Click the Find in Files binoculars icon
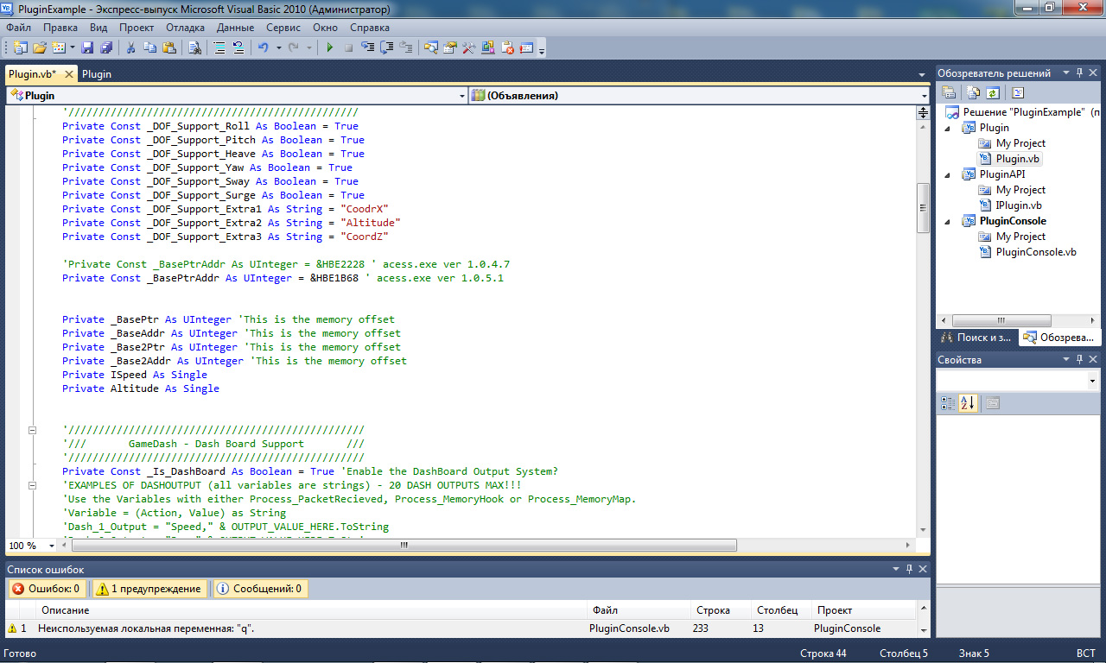This screenshot has width=1106, height=663. pyautogui.click(x=194, y=48)
